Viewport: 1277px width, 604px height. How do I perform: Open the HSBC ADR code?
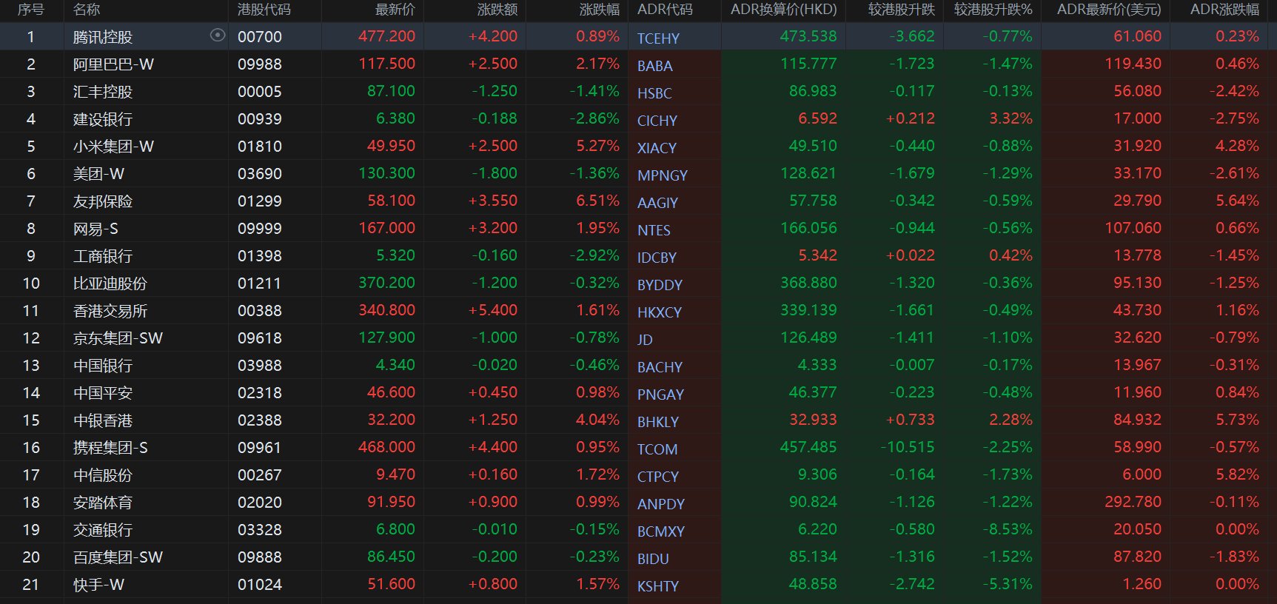point(654,93)
